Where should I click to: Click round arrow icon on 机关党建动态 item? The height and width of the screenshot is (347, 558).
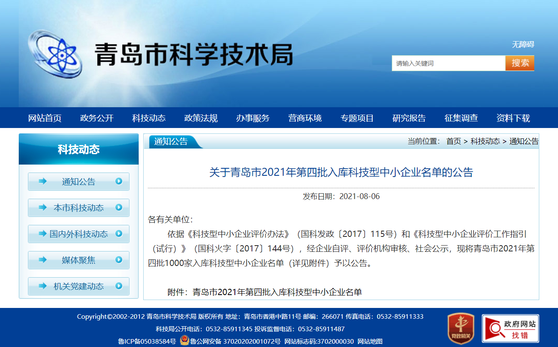click(119, 286)
